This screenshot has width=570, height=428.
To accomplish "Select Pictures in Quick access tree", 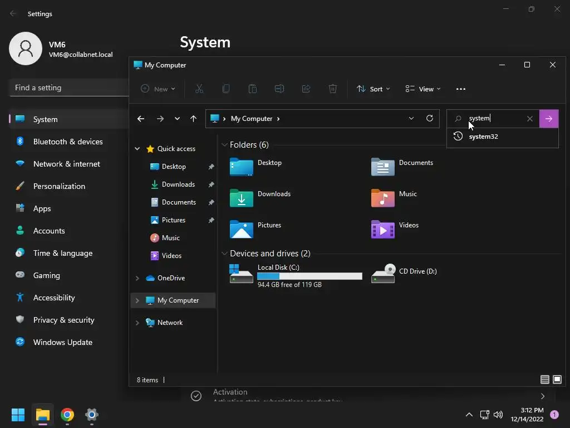I will pyautogui.click(x=174, y=220).
